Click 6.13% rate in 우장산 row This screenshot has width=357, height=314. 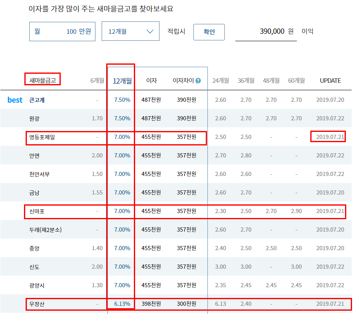pyautogui.click(x=122, y=304)
